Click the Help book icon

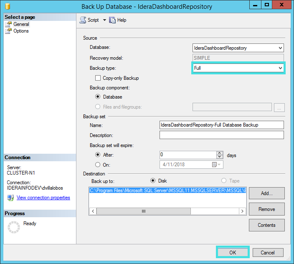(112, 20)
